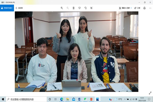This screenshot has width=153, height=102.
Task: Go to See all photos
Action: pyautogui.click(x=7, y=8)
